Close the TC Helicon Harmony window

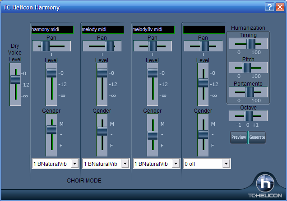click(280, 7)
